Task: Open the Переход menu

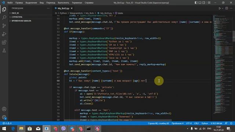Action: (51, 3)
